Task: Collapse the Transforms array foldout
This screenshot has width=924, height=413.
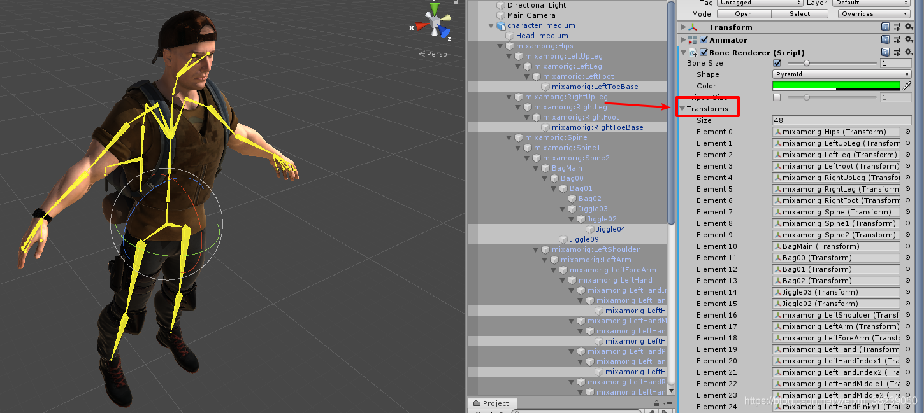Action: click(682, 109)
